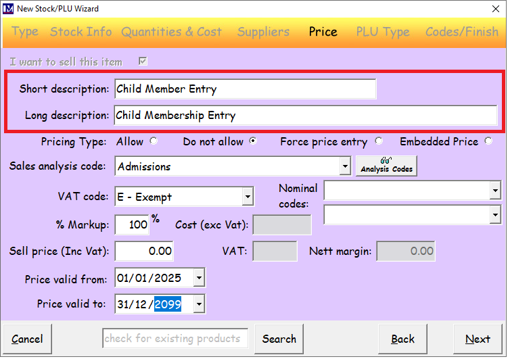Click Next to continue the wizard

[x=478, y=339]
